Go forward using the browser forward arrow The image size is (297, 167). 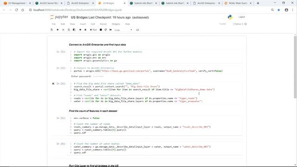[10, 10]
